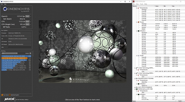
Task: Open the Tools menu in HWMonitor
Action: tap(142, 4)
